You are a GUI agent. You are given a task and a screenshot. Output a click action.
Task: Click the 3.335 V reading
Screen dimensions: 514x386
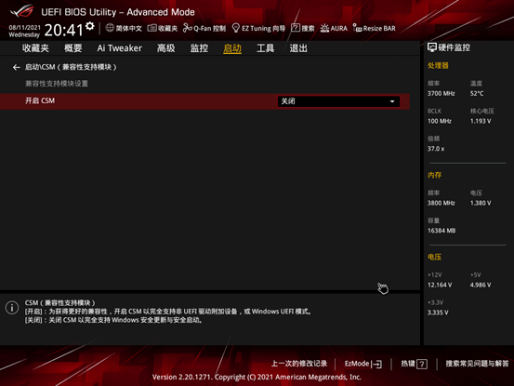coord(438,313)
